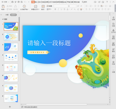Collapse the slide panel with double-chevron
Screen dimensions: 116x109
click(1, 15)
